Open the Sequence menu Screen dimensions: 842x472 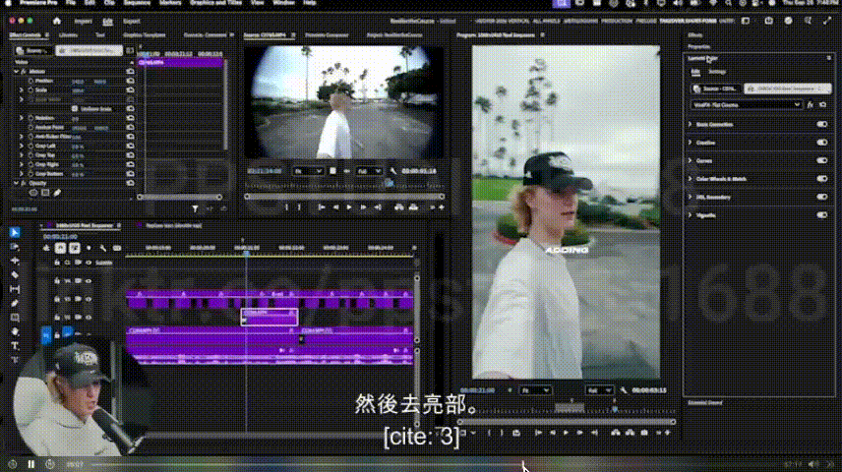137,3
